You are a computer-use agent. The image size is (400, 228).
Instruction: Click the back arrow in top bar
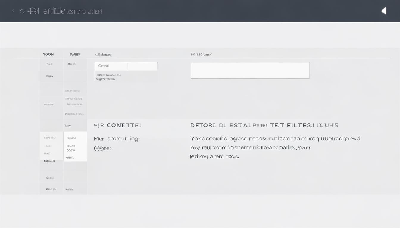(x=13, y=11)
